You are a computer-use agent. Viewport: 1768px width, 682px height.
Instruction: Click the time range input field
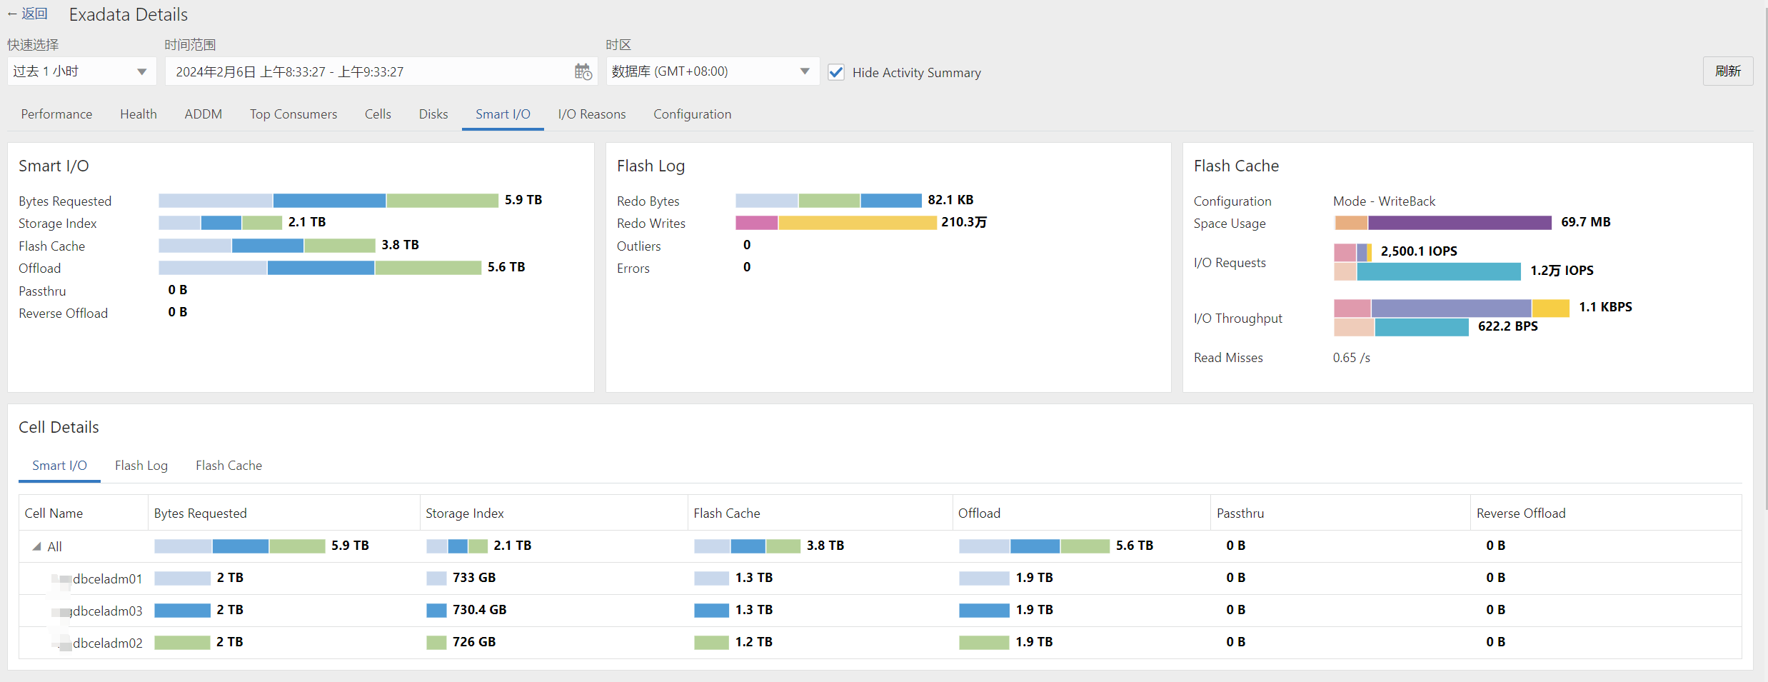point(381,71)
